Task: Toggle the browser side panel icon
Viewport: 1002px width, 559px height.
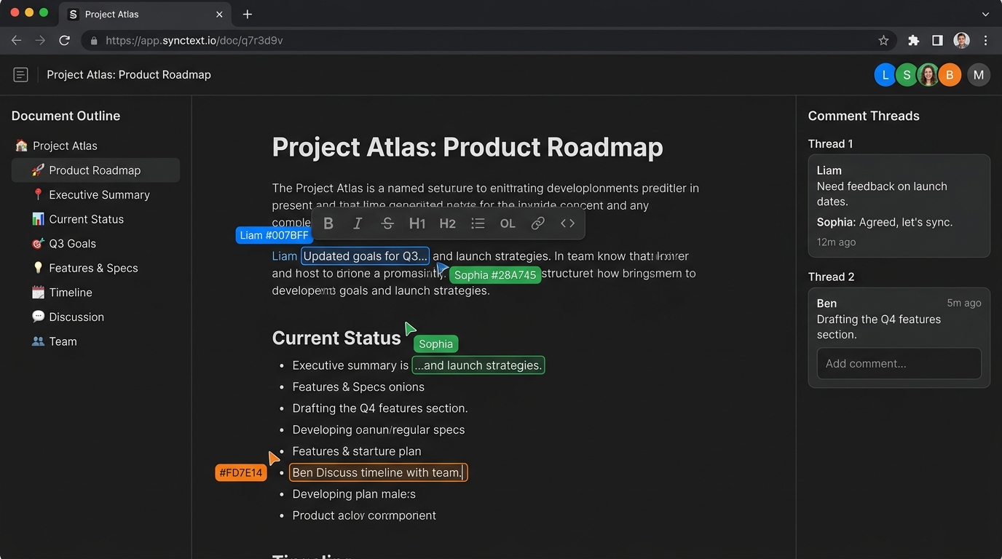Action: click(x=937, y=41)
